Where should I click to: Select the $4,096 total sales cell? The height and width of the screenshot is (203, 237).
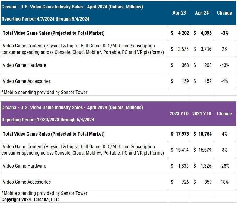pos(202,33)
